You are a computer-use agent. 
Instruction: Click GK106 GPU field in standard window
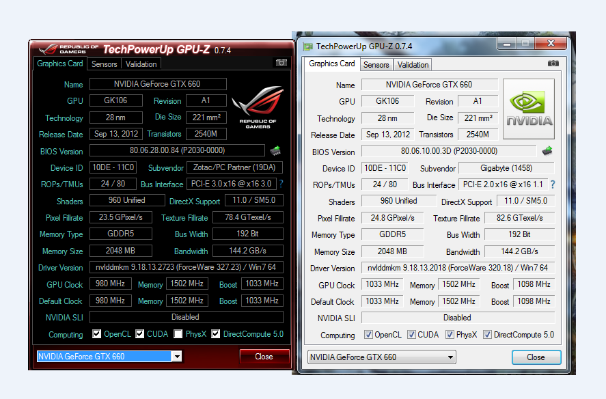coord(387,101)
